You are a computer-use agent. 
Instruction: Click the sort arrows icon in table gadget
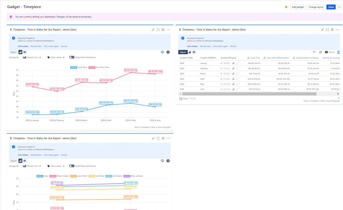(321, 52)
